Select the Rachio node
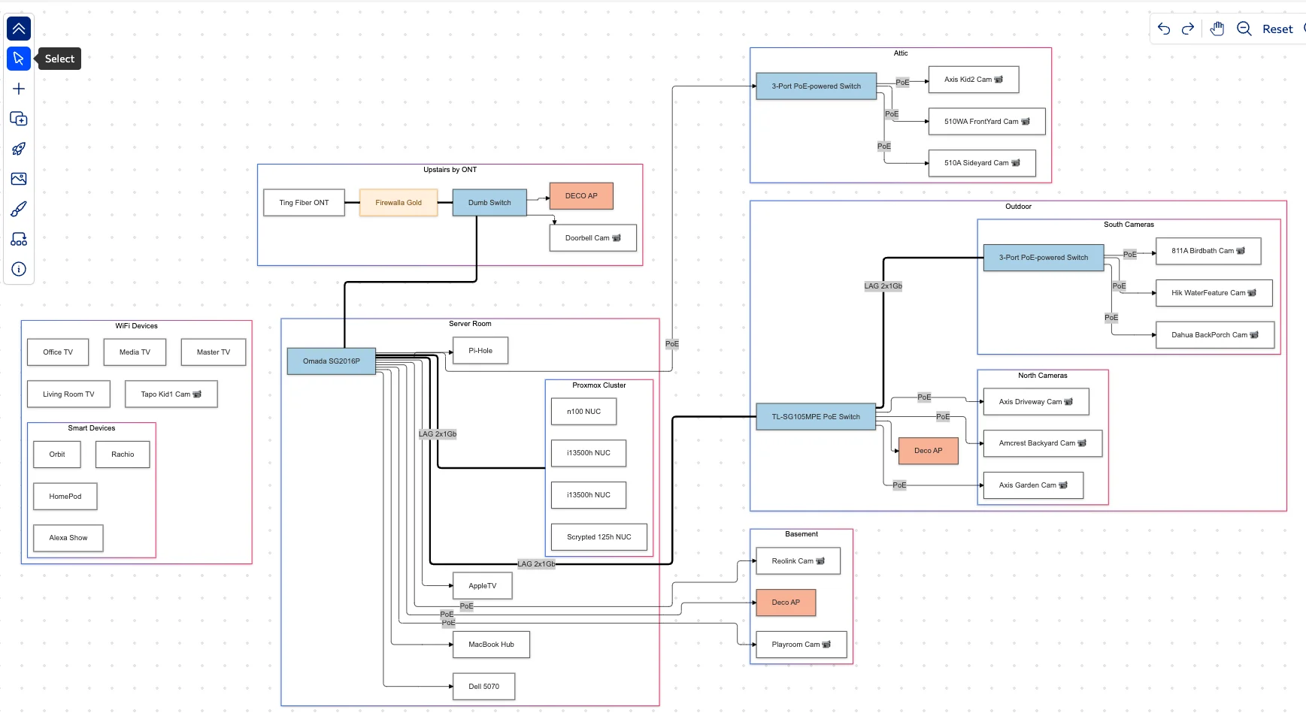This screenshot has height=722, width=1306. coord(123,455)
